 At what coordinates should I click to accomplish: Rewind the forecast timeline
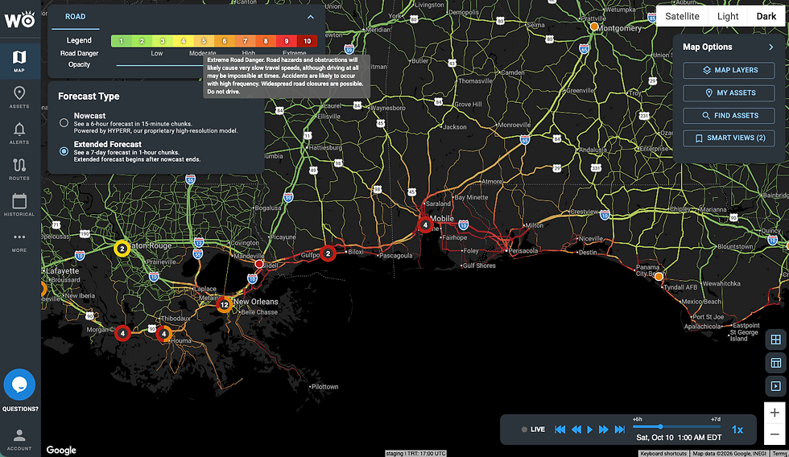coord(576,430)
